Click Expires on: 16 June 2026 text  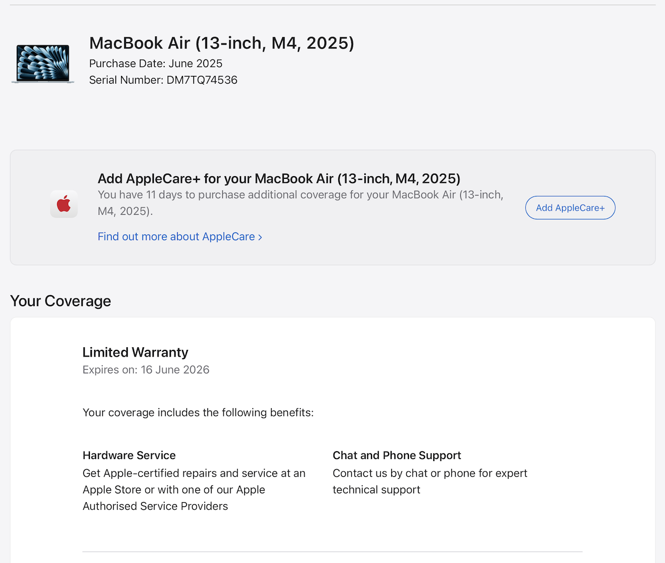(146, 370)
